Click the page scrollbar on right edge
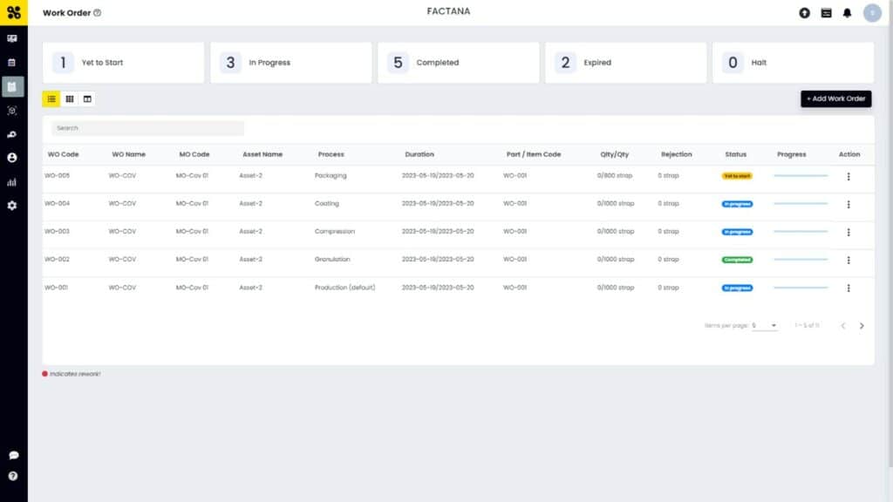The height and width of the screenshot is (502, 893). 890,234
